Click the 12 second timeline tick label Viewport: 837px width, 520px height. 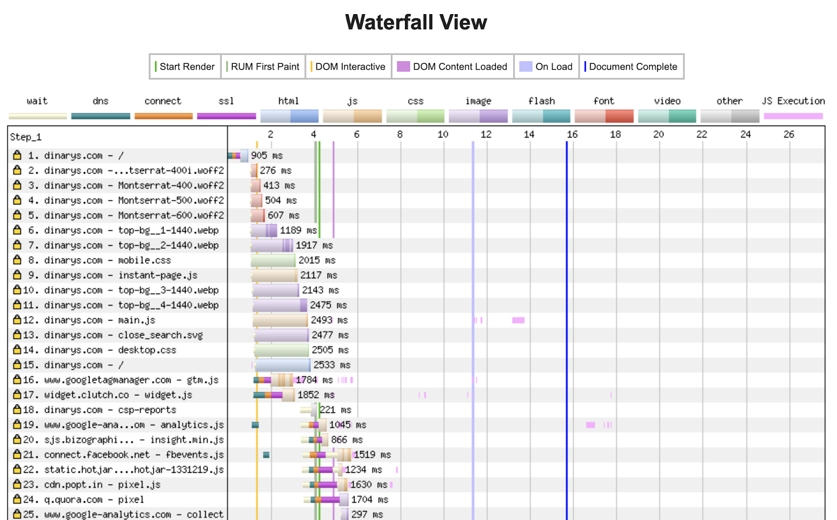coord(486,134)
